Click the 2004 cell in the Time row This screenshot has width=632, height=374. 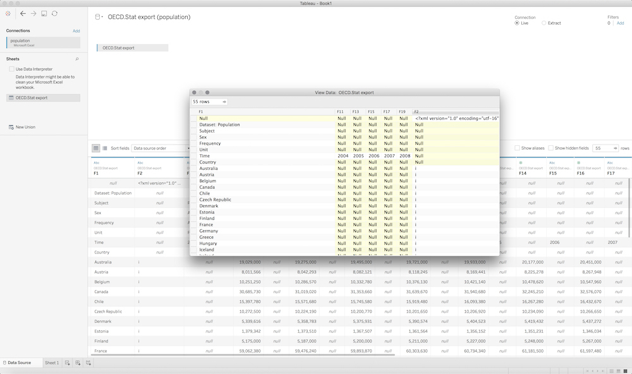(343, 156)
